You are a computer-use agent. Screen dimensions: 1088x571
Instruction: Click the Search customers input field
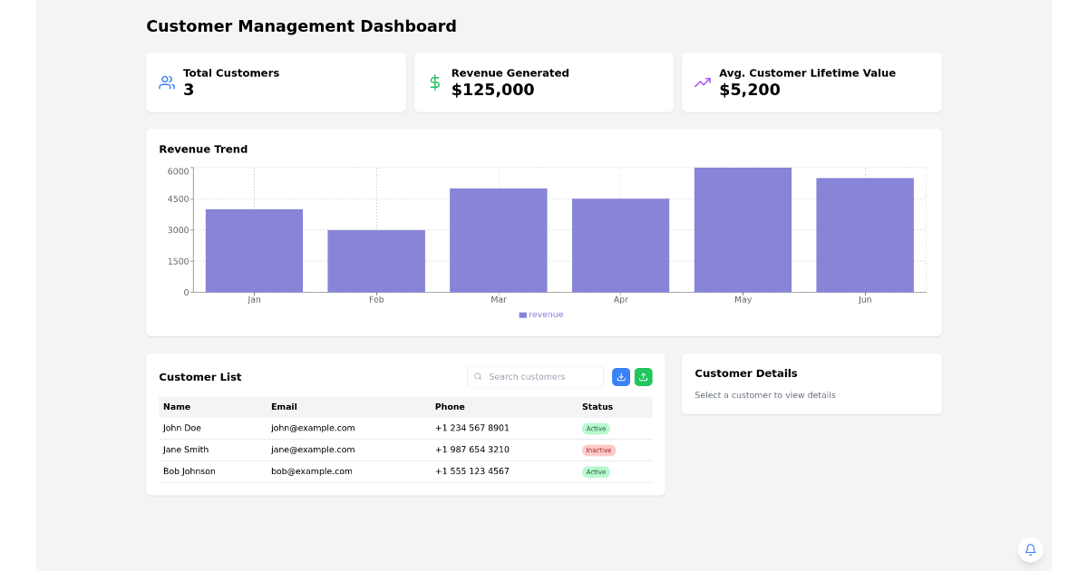tap(535, 376)
